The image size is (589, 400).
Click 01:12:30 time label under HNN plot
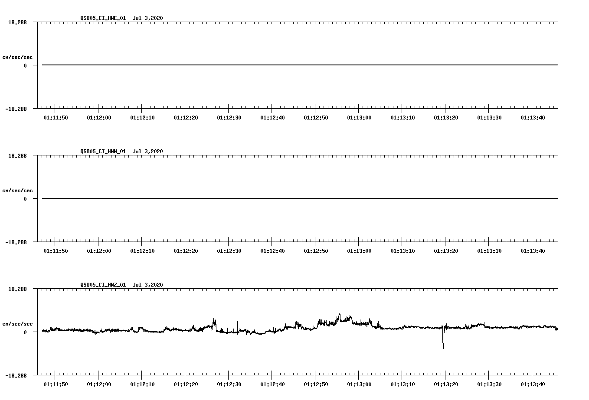[229, 251]
